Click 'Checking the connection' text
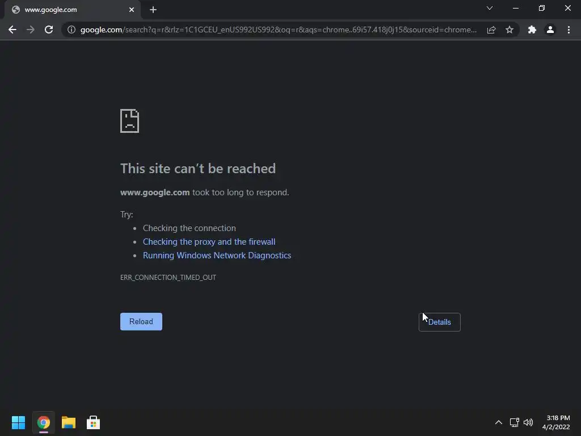The image size is (581, 436). (190, 228)
